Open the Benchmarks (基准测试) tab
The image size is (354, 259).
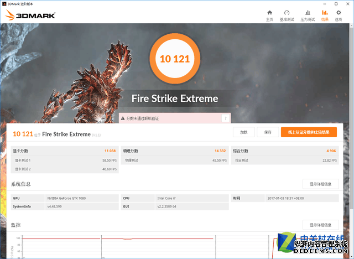tap(287, 16)
